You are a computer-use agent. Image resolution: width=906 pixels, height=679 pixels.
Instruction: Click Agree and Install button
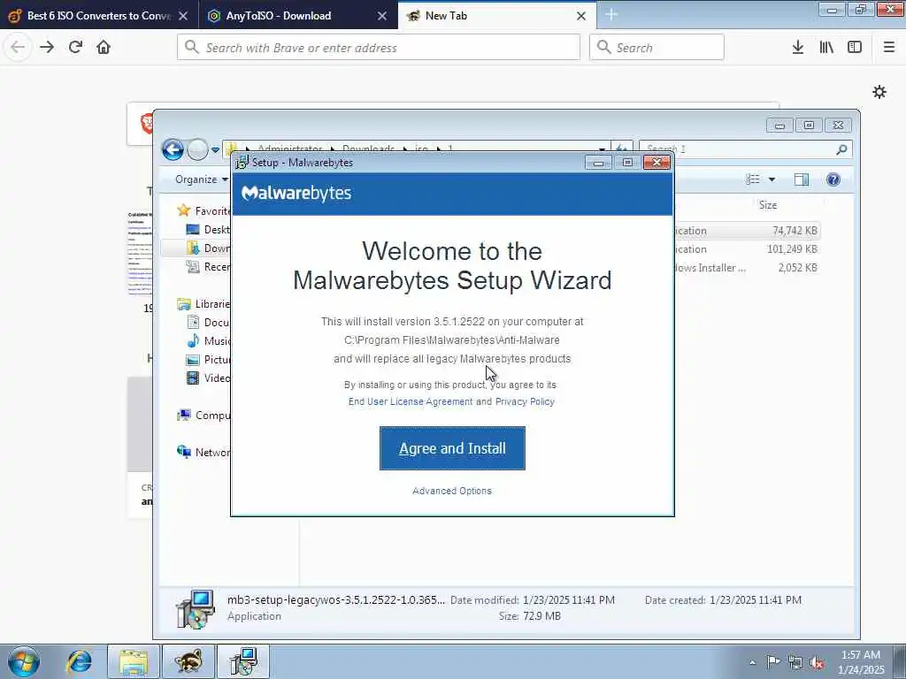(452, 448)
